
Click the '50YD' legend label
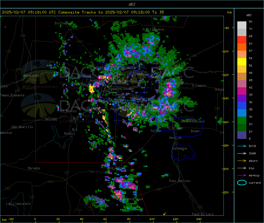[252, 146]
